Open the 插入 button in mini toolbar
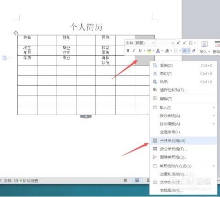 [205, 47]
